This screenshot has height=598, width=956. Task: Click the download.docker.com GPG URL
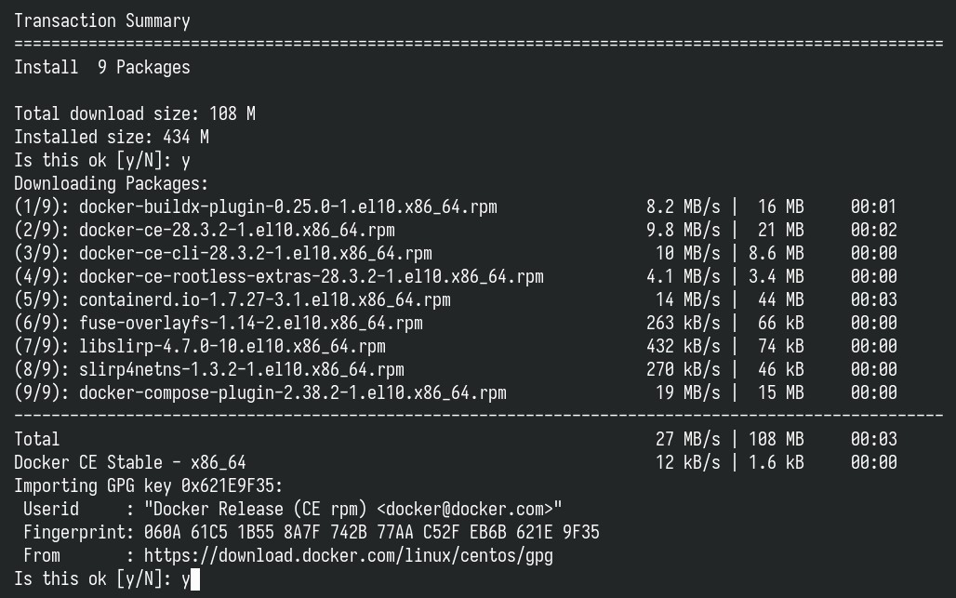349,556
